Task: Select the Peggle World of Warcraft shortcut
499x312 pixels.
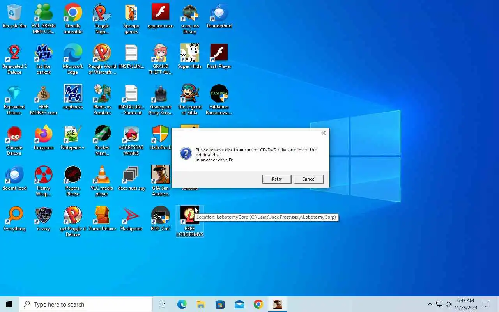Action: pyautogui.click(x=102, y=59)
